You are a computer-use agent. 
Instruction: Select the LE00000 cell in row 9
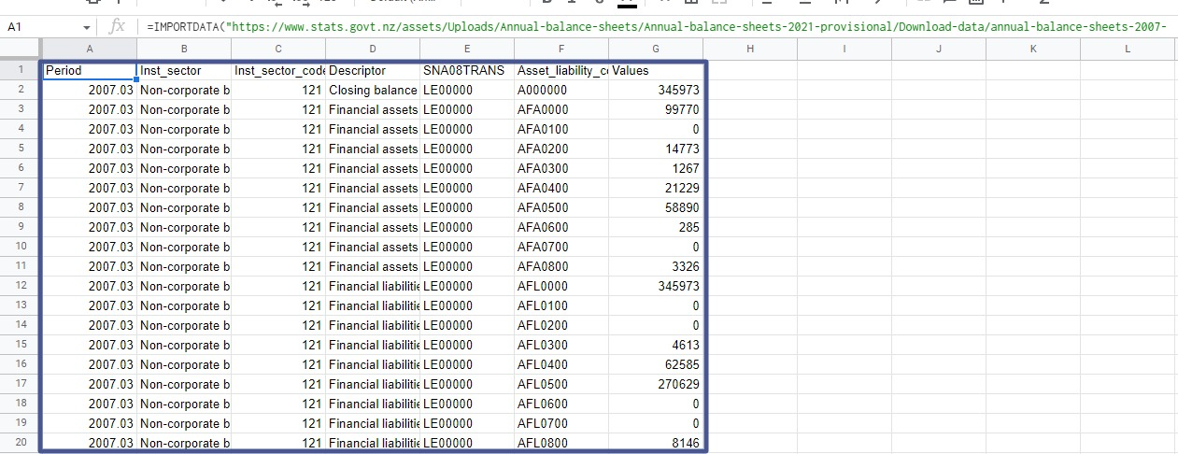(467, 227)
